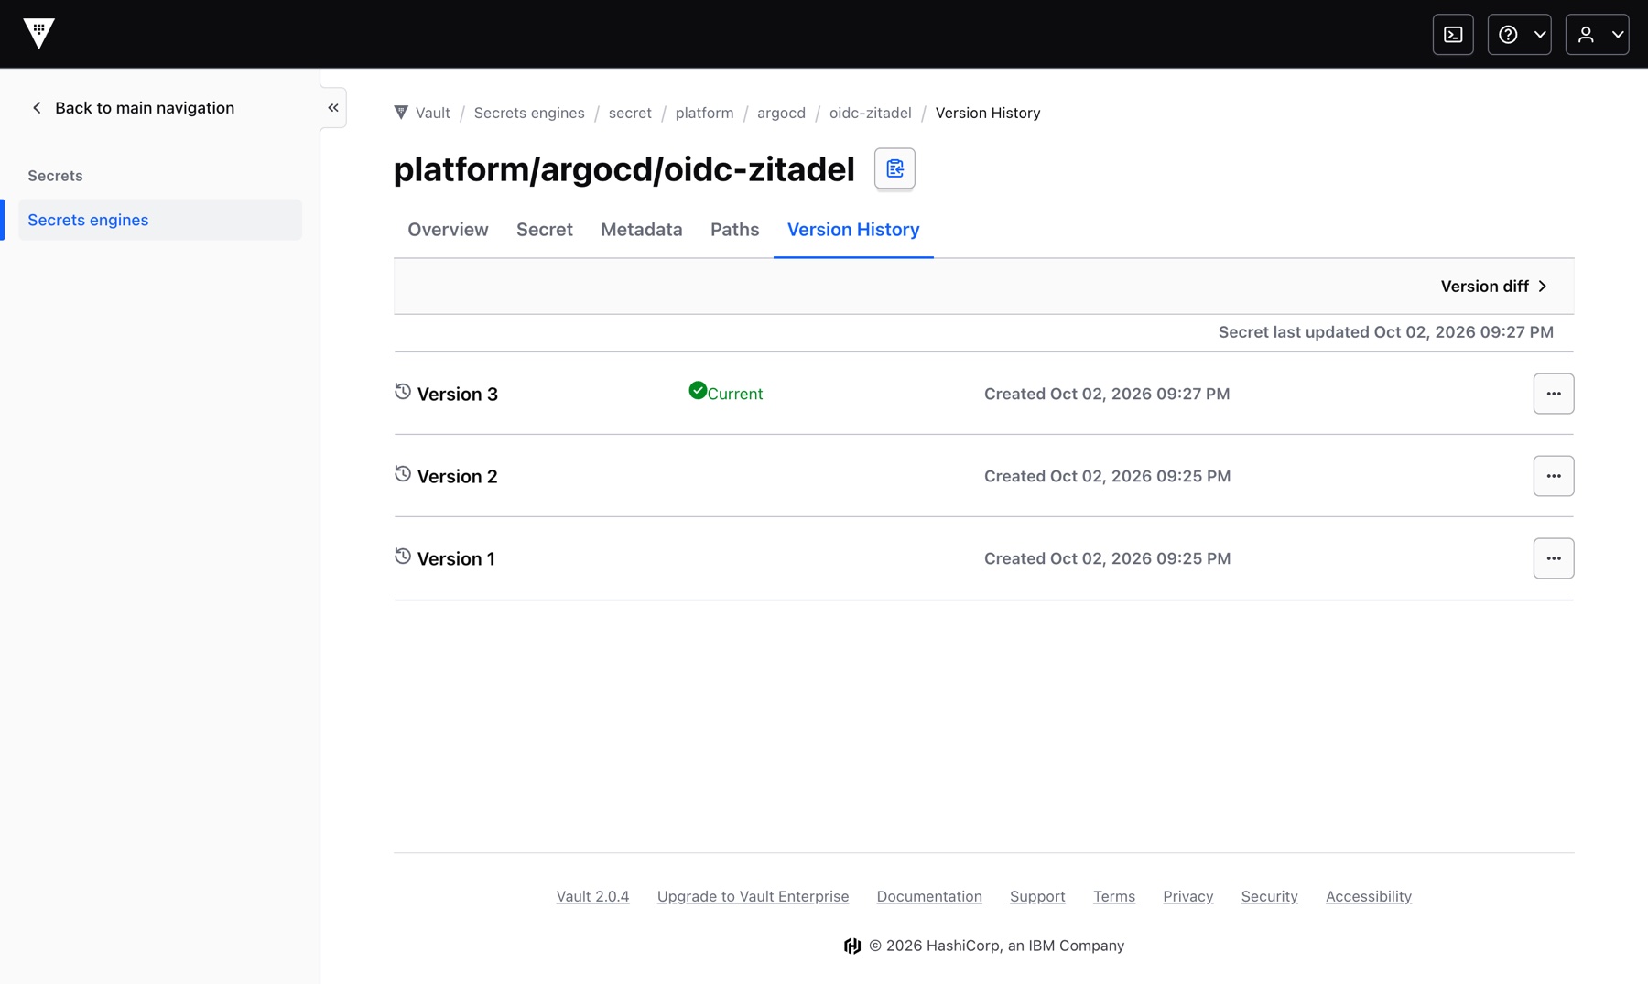Switch to the Secret tab

pos(545,230)
